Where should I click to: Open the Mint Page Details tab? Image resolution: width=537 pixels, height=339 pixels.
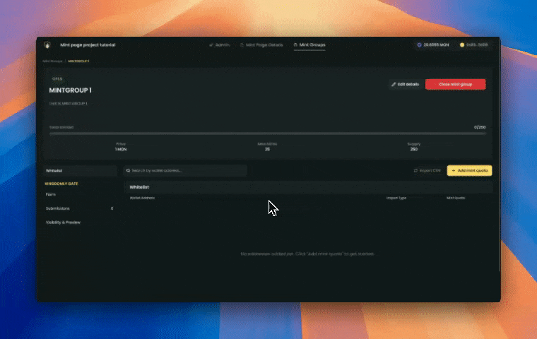pyautogui.click(x=261, y=45)
